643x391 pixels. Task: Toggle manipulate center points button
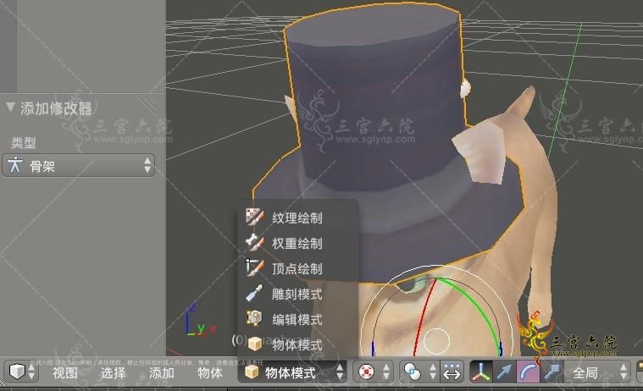[452, 372]
